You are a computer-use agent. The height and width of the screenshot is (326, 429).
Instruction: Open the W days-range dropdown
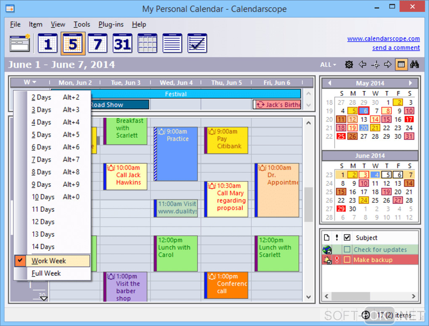click(x=30, y=82)
